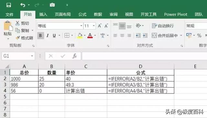
Task: Click the 格式刷 format painter
Action: [24, 38]
